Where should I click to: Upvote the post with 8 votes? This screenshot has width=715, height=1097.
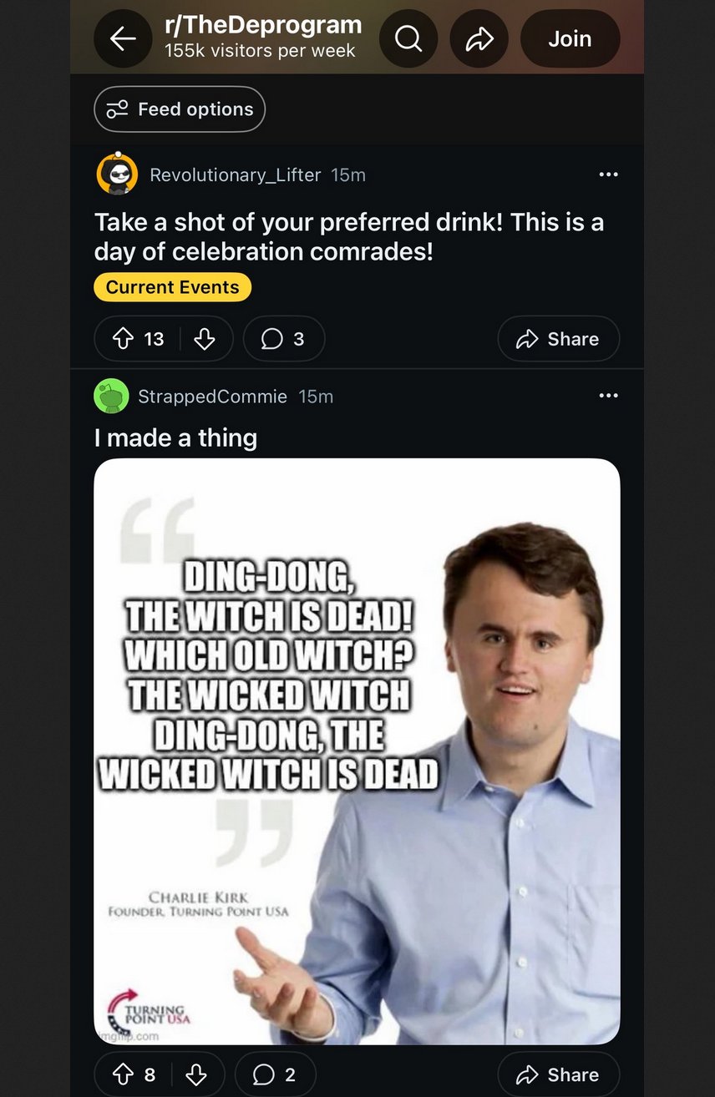coord(122,1075)
